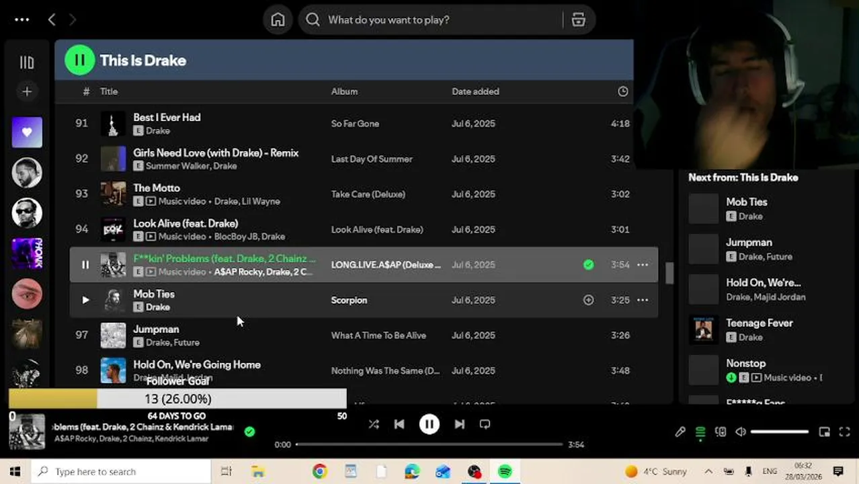
Task: Enter full screen mode icon
Action: coord(845,432)
